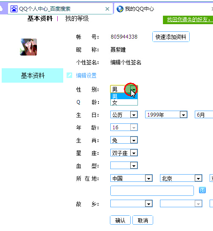Viewport: 213px width, 231px height.
Task: Switch to the 我的等级 tab
Action: (77, 19)
